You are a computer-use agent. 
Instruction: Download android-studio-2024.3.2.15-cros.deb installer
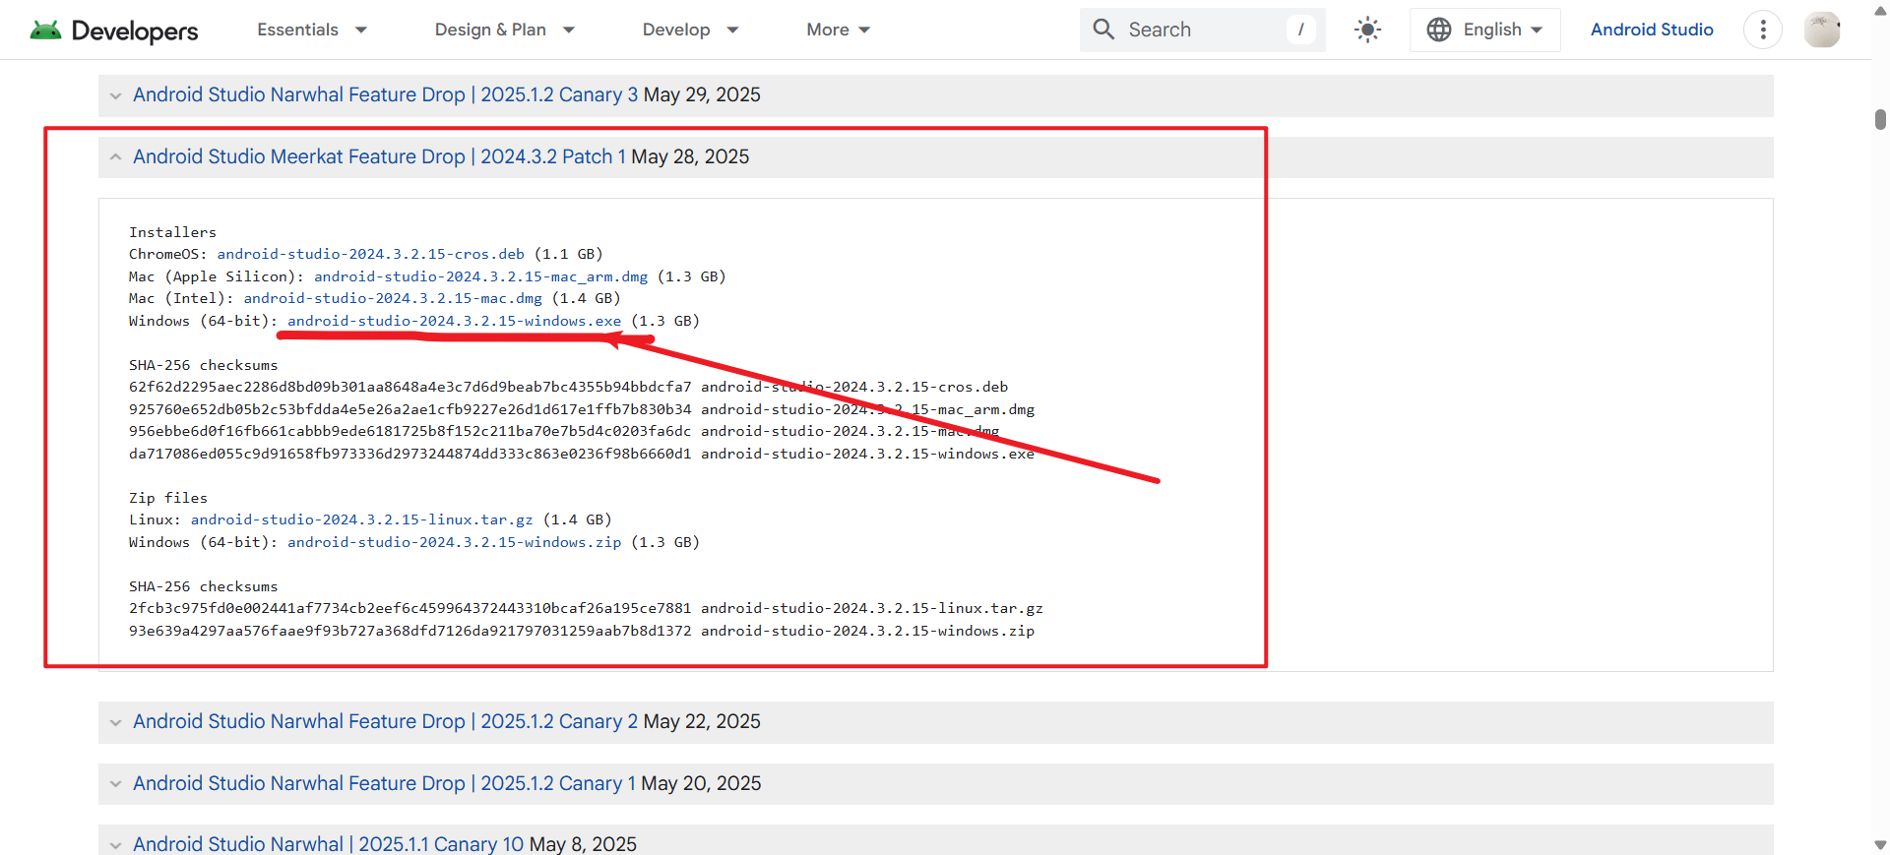click(x=370, y=254)
